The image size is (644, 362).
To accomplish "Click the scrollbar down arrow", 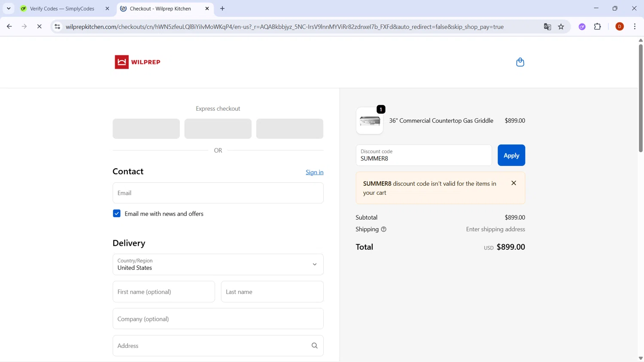I will (x=641, y=358).
